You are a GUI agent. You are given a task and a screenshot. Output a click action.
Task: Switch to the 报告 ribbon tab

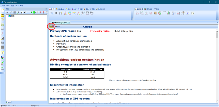click(156, 9)
